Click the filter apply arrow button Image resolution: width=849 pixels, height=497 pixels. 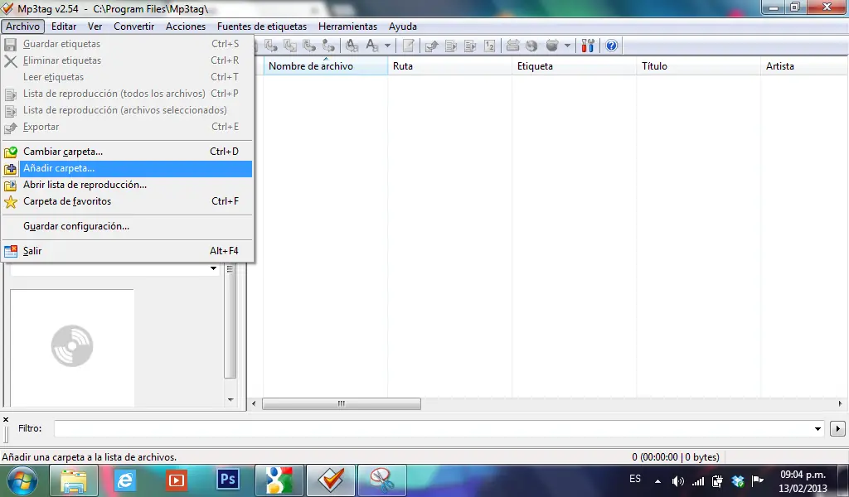[x=837, y=429]
